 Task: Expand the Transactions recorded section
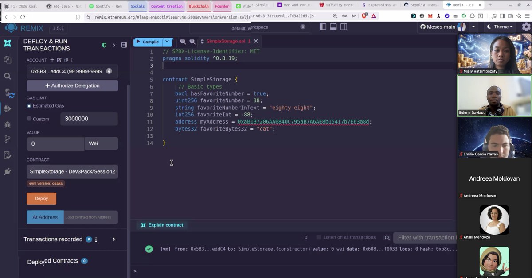114,239
